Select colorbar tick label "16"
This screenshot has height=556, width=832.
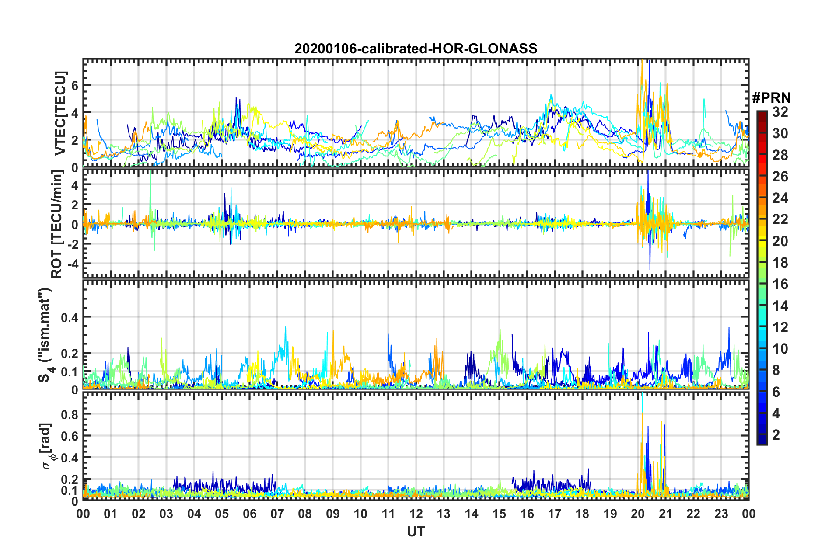click(780, 284)
